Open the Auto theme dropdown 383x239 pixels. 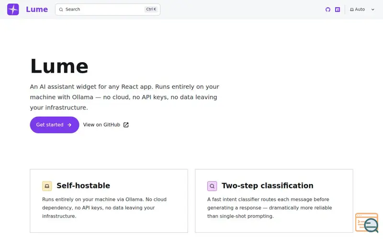click(x=362, y=10)
